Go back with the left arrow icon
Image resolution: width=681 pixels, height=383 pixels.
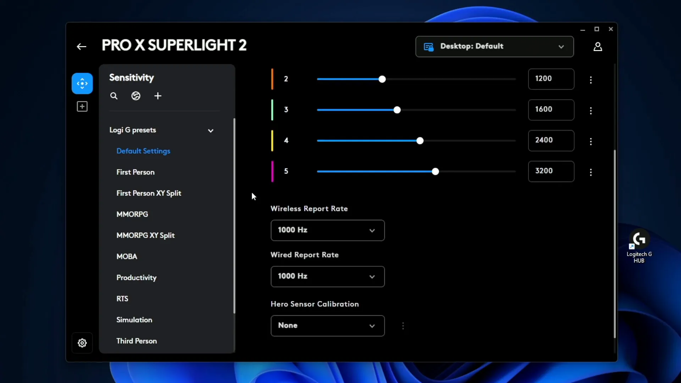pyautogui.click(x=82, y=46)
